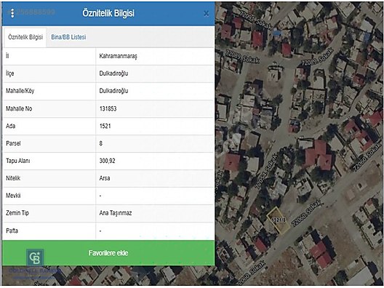Switch to the Bina/BB Listesi tab
This screenshot has width=384, height=288.
[x=68, y=37]
